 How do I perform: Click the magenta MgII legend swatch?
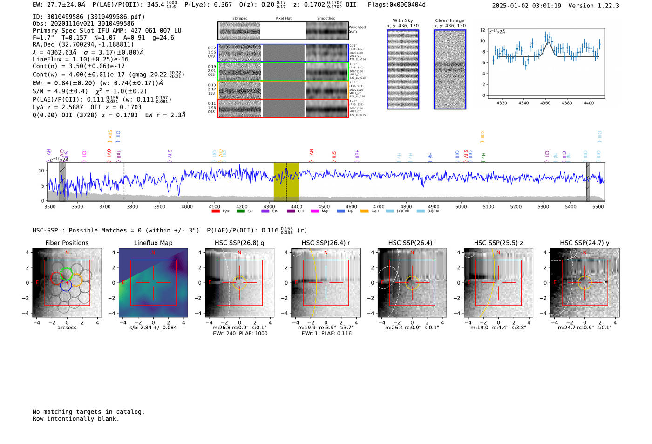(x=315, y=211)
